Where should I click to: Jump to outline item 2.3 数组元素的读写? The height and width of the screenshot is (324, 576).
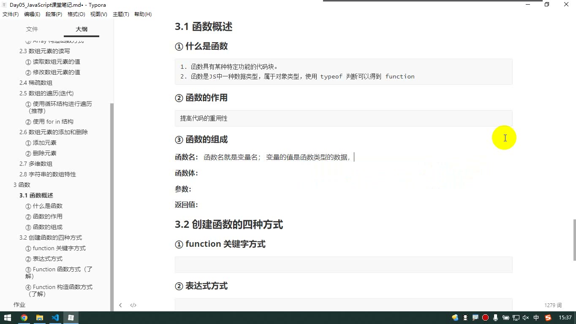point(45,51)
